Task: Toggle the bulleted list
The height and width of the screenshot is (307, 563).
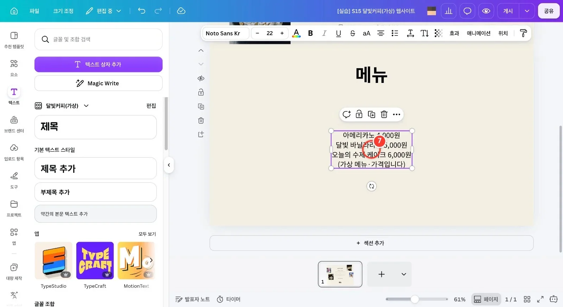Action: coord(395,33)
